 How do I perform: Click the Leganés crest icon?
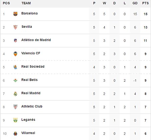coord(15,120)
